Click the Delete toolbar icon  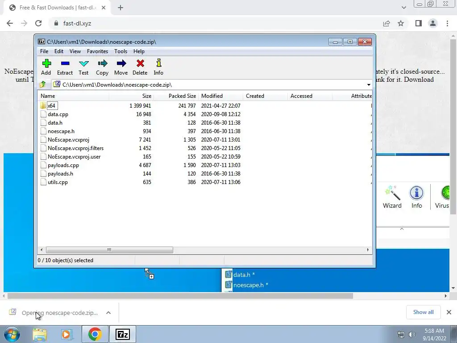pos(140,63)
